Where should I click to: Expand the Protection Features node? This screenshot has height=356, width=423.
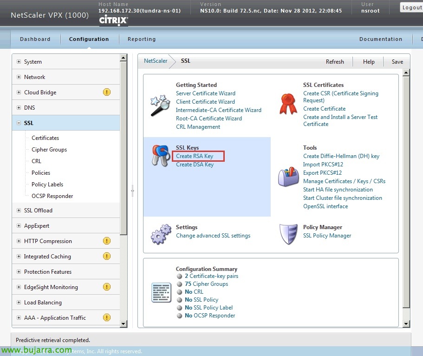(x=19, y=272)
